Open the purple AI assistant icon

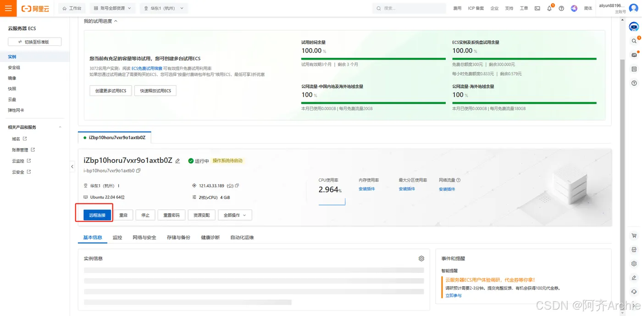[x=574, y=8]
